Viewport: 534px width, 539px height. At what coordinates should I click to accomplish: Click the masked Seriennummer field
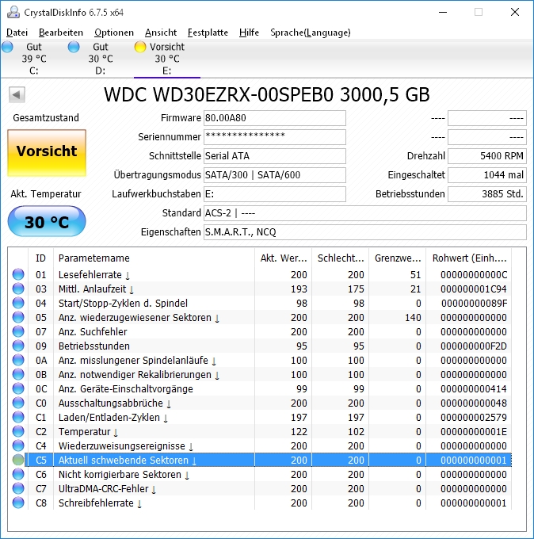tap(275, 137)
